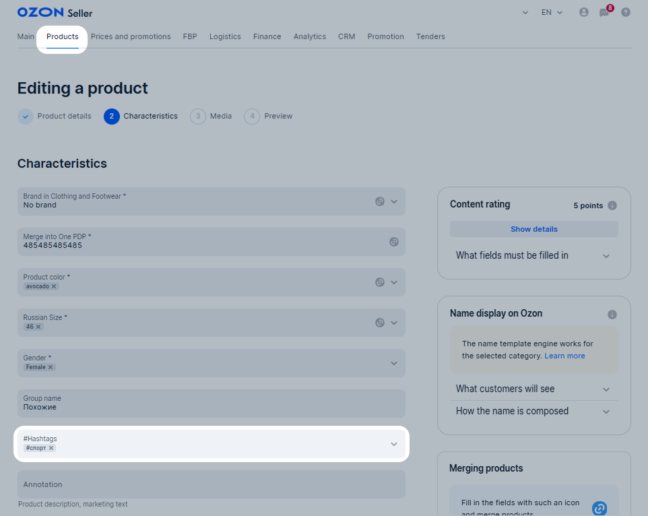This screenshot has width=648, height=516.
Task: Expand What fields must be filled in
Action: click(533, 256)
